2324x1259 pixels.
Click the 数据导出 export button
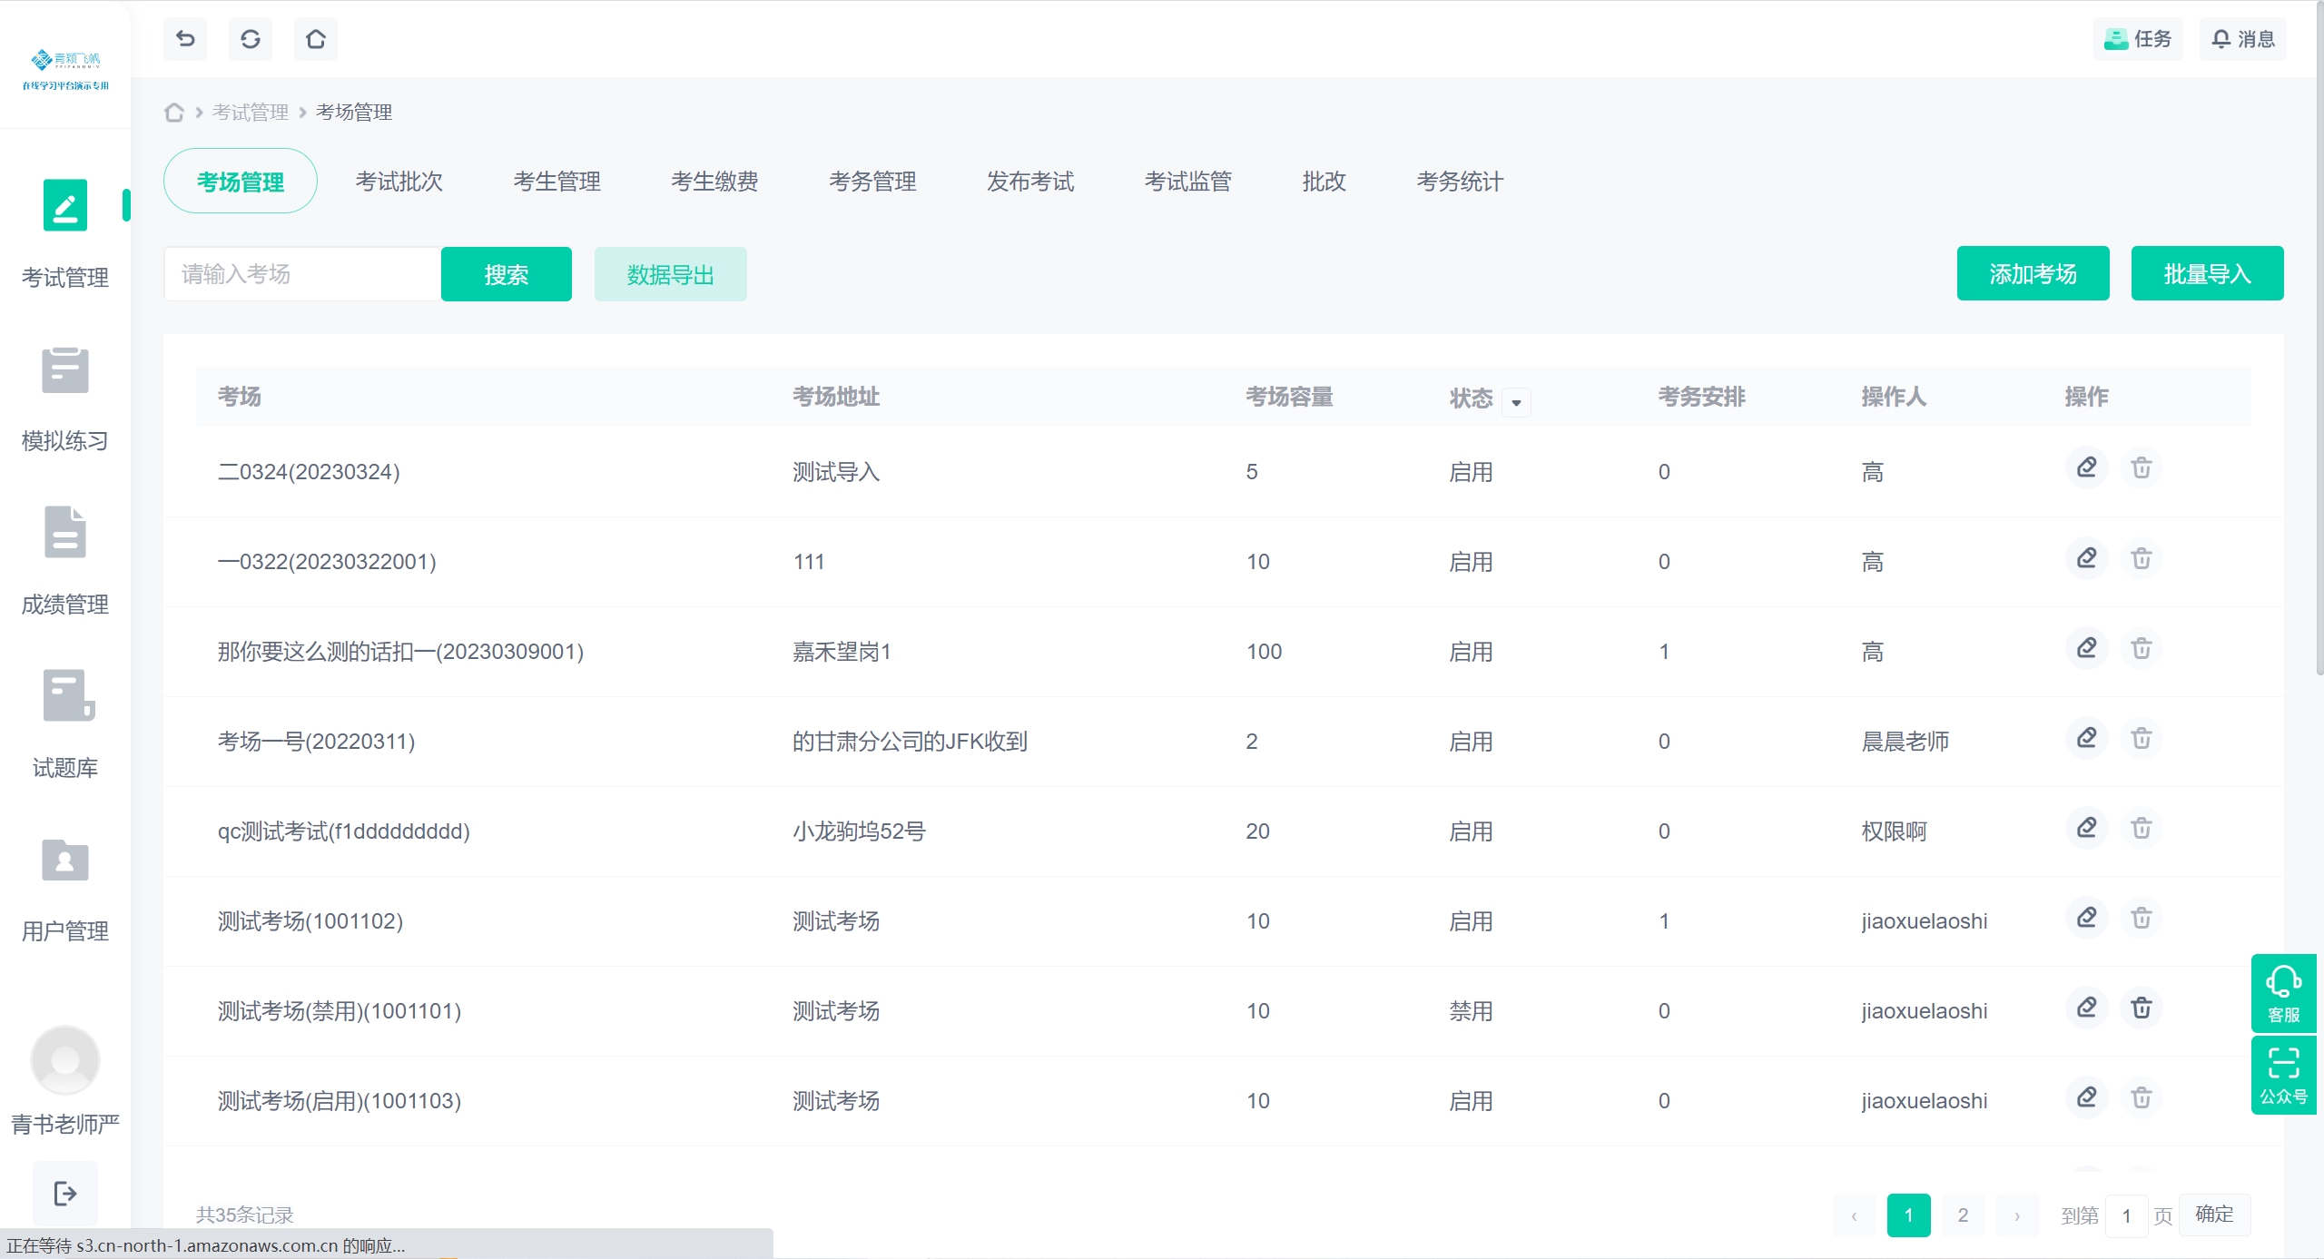pyautogui.click(x=671, y=274)
